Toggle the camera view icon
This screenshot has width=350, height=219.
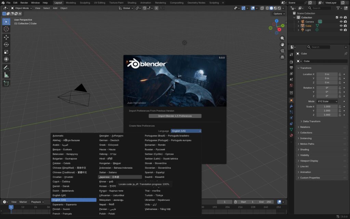[x=282, y=51]
